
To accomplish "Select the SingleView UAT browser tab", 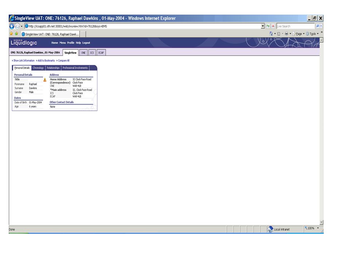I will 50,34.
